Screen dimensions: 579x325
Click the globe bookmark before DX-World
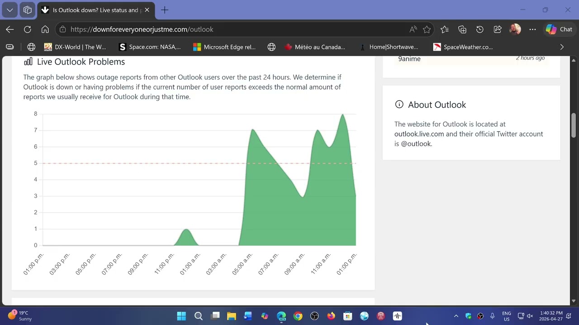pyautogui.click(x=31, y=47)
